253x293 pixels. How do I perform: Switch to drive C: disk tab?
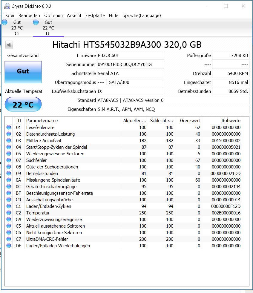point(17,28)
